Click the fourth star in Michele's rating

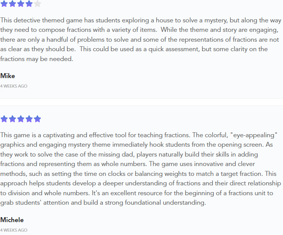pos(29,119)
